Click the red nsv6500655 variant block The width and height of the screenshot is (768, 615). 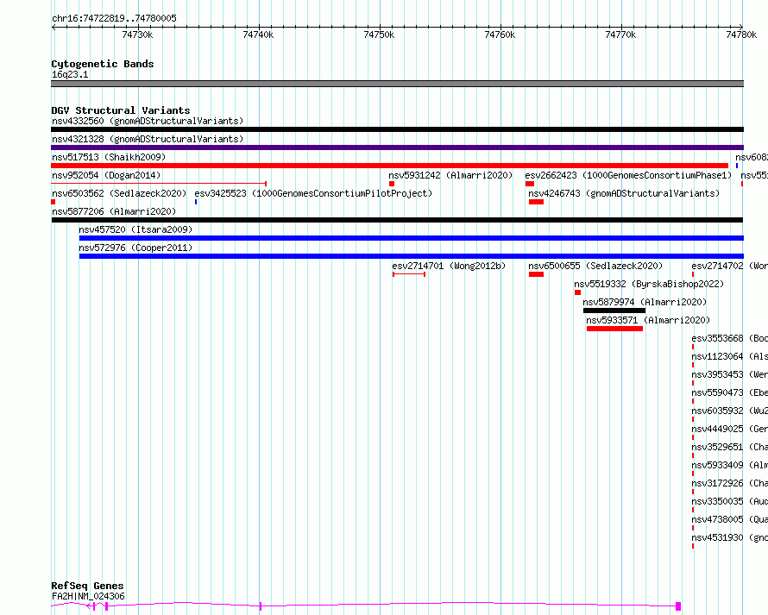click(537, 274)
